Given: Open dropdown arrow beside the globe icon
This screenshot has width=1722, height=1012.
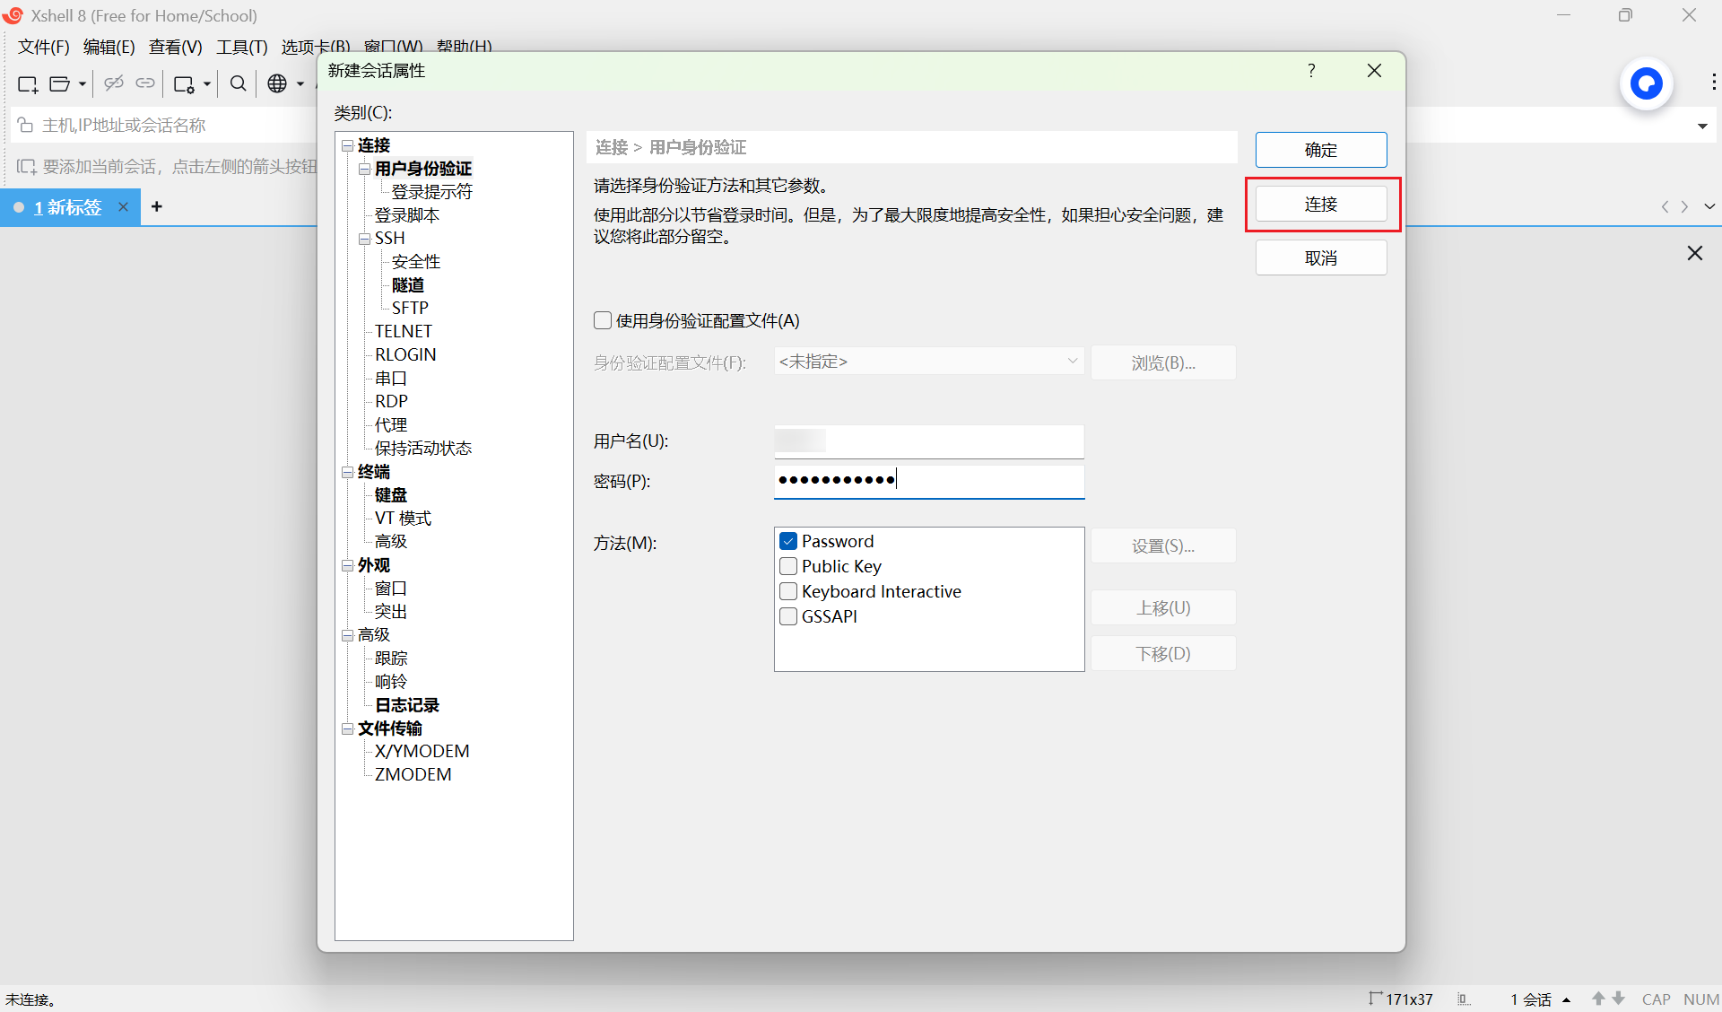Looking at the screenshot, I should (300, 84).
